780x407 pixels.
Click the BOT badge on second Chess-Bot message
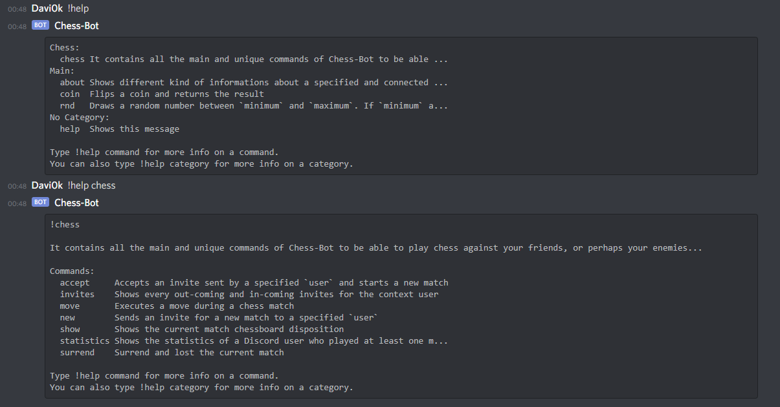40,202
